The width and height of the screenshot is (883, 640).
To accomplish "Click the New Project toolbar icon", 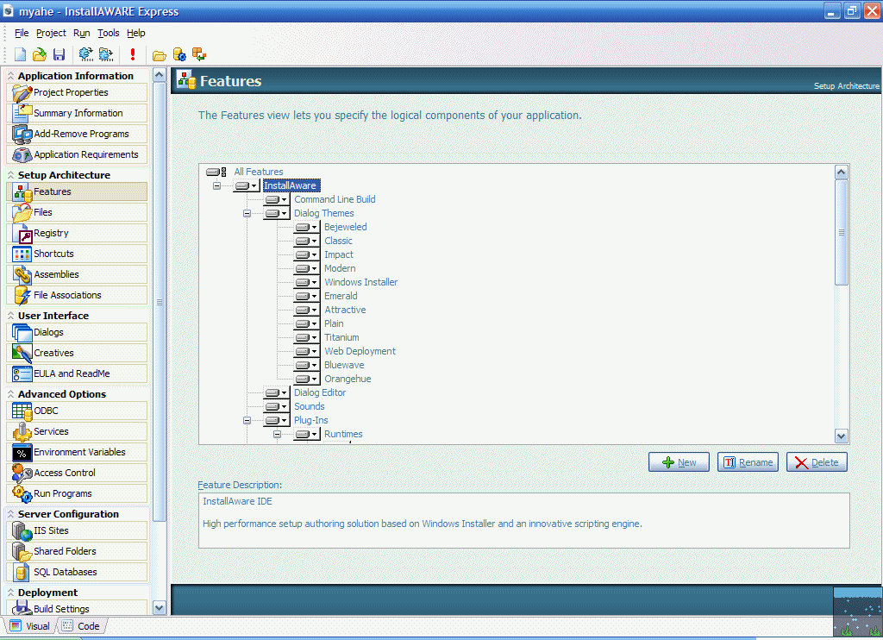I will click(x=20, y=54).
